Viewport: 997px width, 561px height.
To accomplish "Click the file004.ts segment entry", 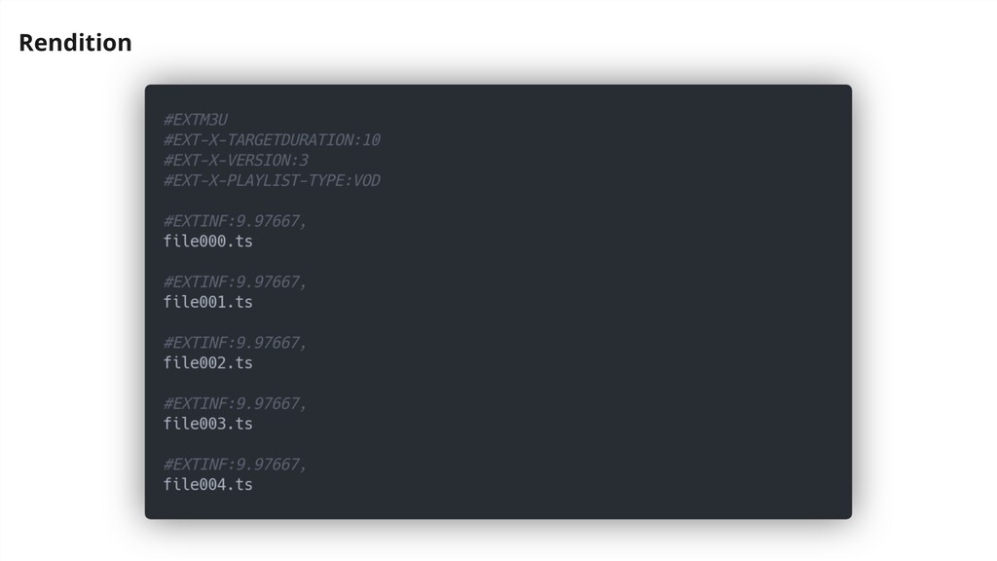I will click(x=208, y=485).
